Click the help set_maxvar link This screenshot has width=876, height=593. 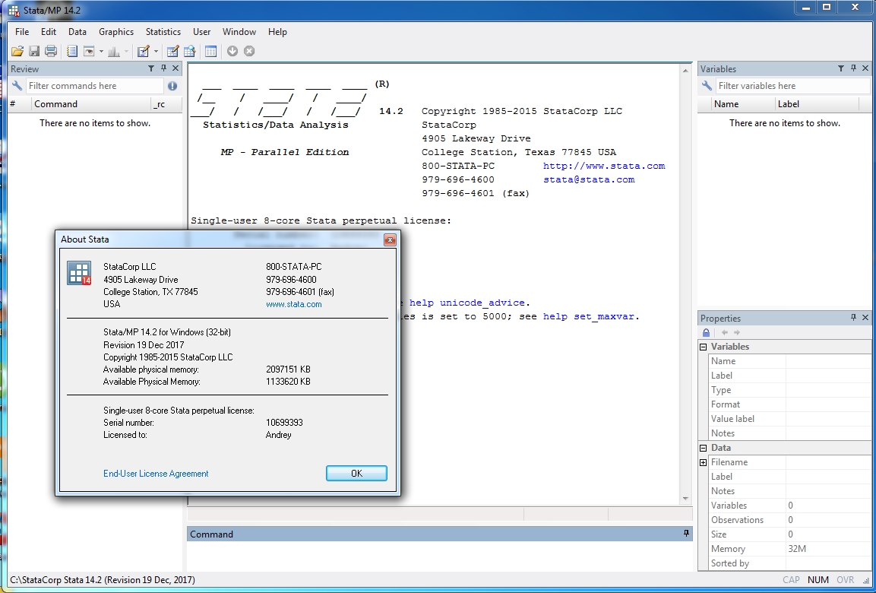pos(589,316)
